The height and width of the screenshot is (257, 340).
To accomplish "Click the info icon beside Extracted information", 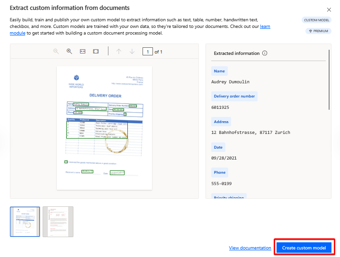I will pos(265,53).
